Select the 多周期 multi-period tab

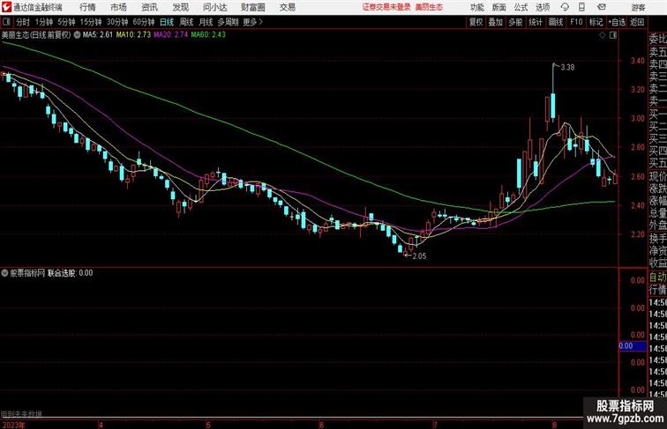click(x=229, y=22)
